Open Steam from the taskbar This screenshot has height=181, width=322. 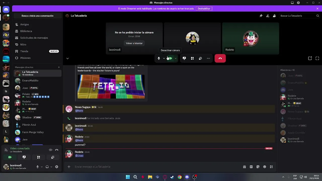pos(172,177)
